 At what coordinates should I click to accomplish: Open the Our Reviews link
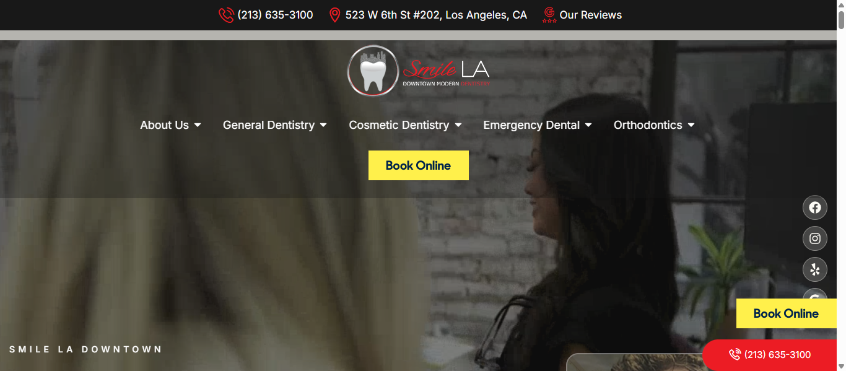click(x=591, y=15)
